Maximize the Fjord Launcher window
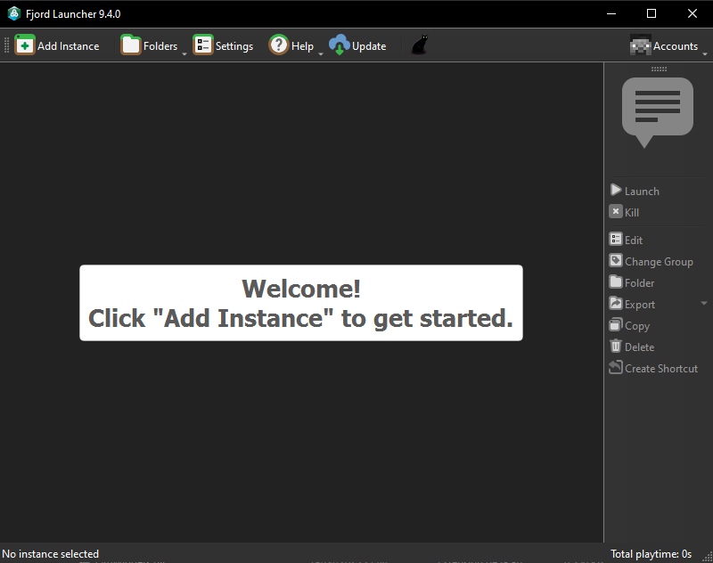Screen dimensions: 713x563 coord(652,13)
